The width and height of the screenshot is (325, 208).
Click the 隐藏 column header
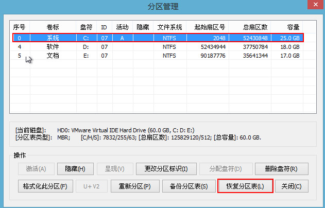click(x=143, y=27)
